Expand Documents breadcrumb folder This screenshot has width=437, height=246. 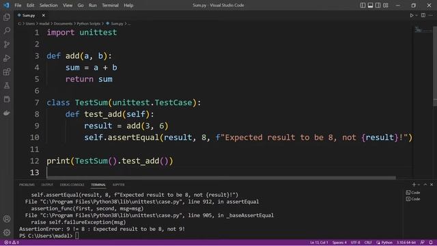click(63, 24)
